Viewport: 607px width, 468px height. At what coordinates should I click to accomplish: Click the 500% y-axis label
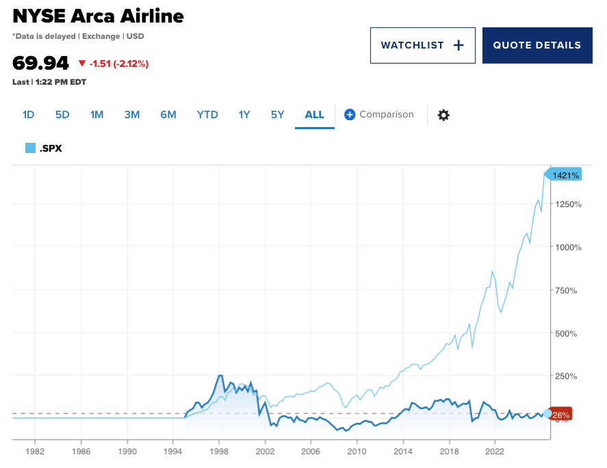tap(566, 333)
